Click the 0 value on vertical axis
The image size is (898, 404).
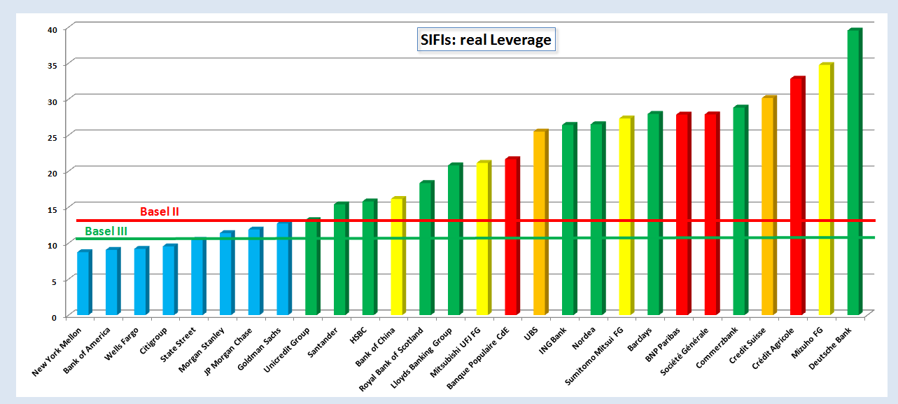tap(53, 318)
